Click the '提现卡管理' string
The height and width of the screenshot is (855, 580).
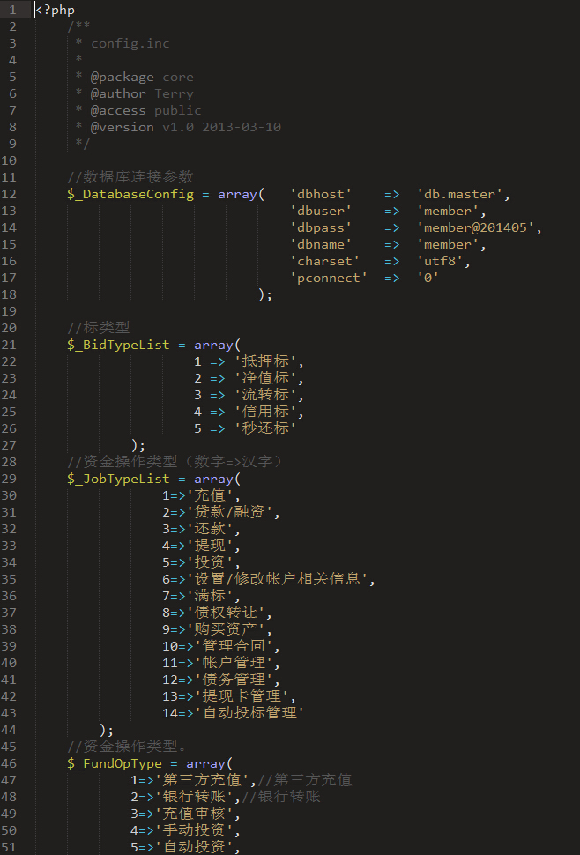click(242, 696)
